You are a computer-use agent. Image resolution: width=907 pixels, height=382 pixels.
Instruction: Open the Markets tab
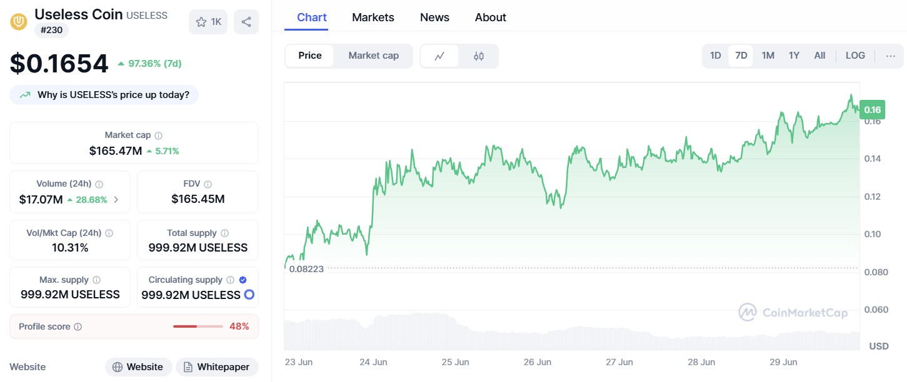[373, 17]
